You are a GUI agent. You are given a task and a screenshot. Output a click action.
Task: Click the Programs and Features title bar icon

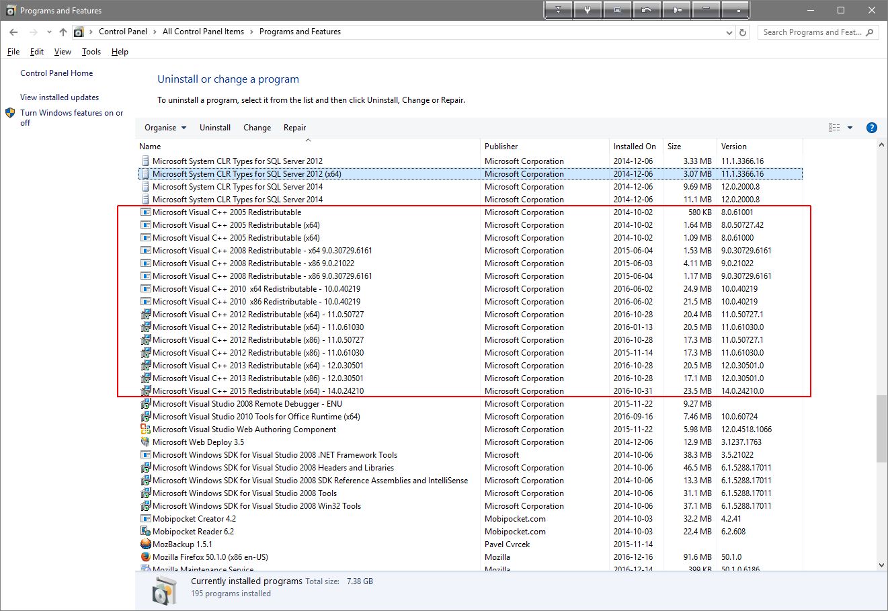tap(10, 11)
